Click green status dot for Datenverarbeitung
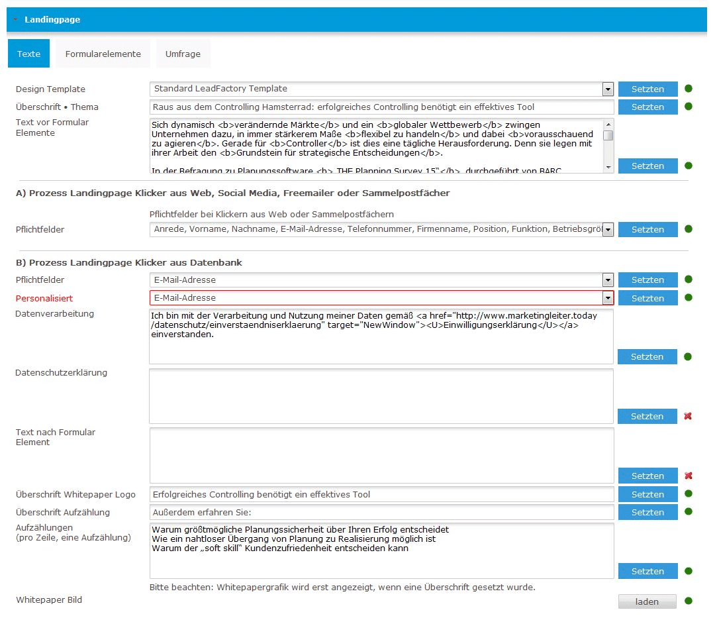The width and height of the screenshot is (717, 620). (x=688, y=356)
